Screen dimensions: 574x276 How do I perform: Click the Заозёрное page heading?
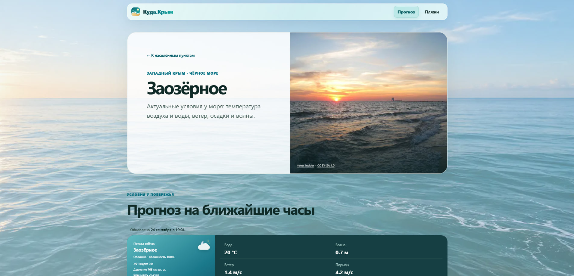[187, 88]
